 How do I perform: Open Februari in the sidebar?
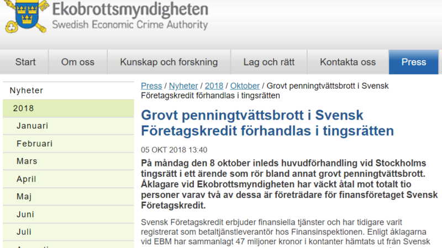(68, 144)
